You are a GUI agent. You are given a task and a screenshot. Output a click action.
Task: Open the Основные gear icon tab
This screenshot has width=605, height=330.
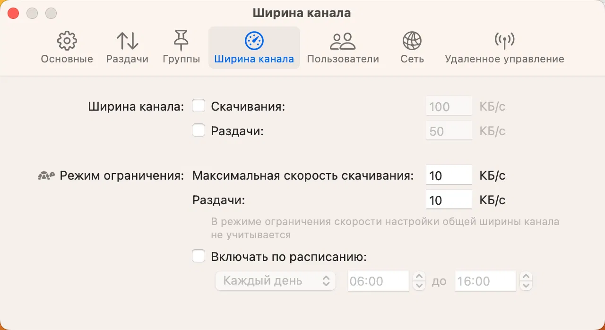tap(67, 41)
